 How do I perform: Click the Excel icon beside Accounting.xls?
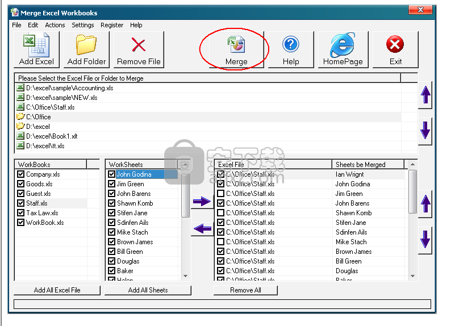point(20,87)
